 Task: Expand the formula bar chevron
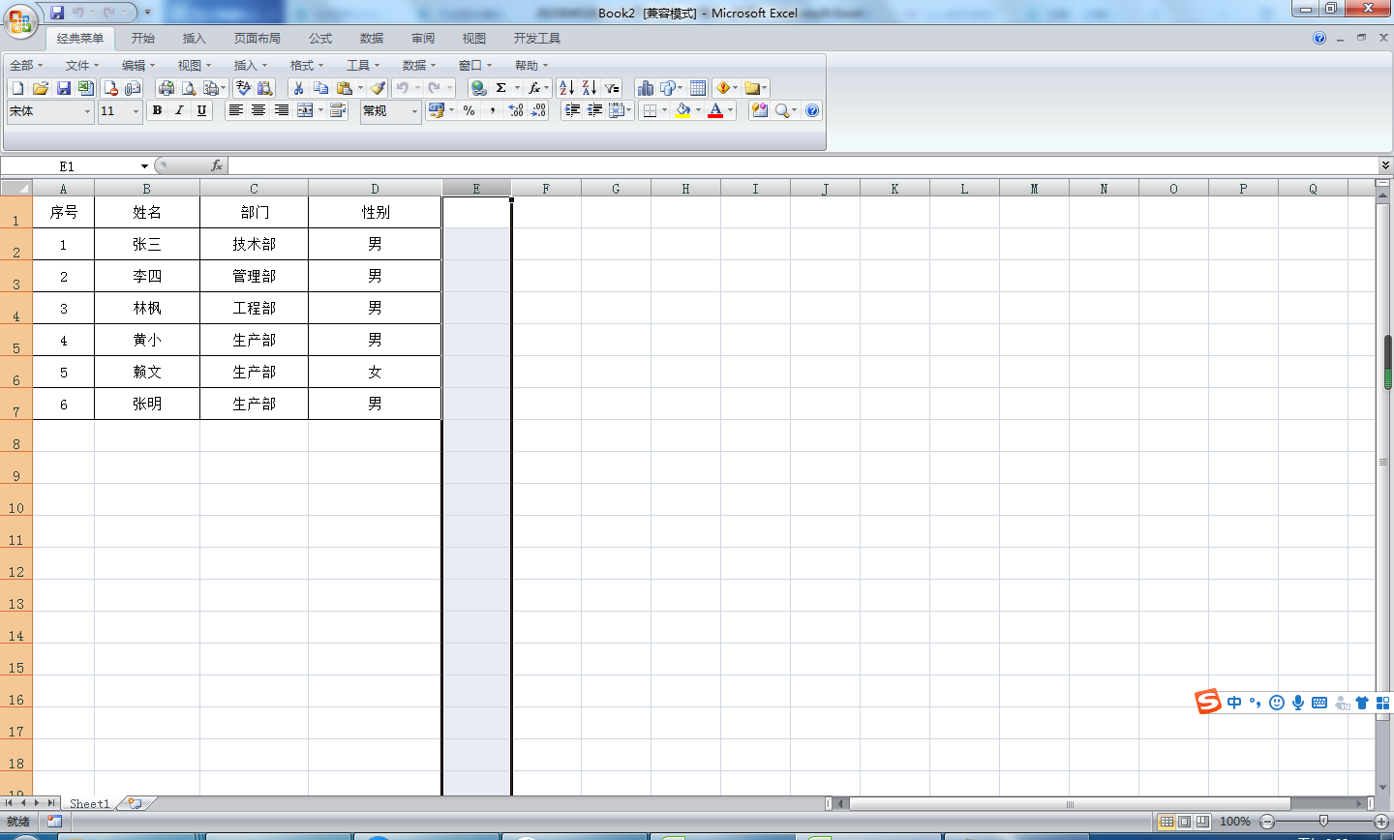[1385, 166]
